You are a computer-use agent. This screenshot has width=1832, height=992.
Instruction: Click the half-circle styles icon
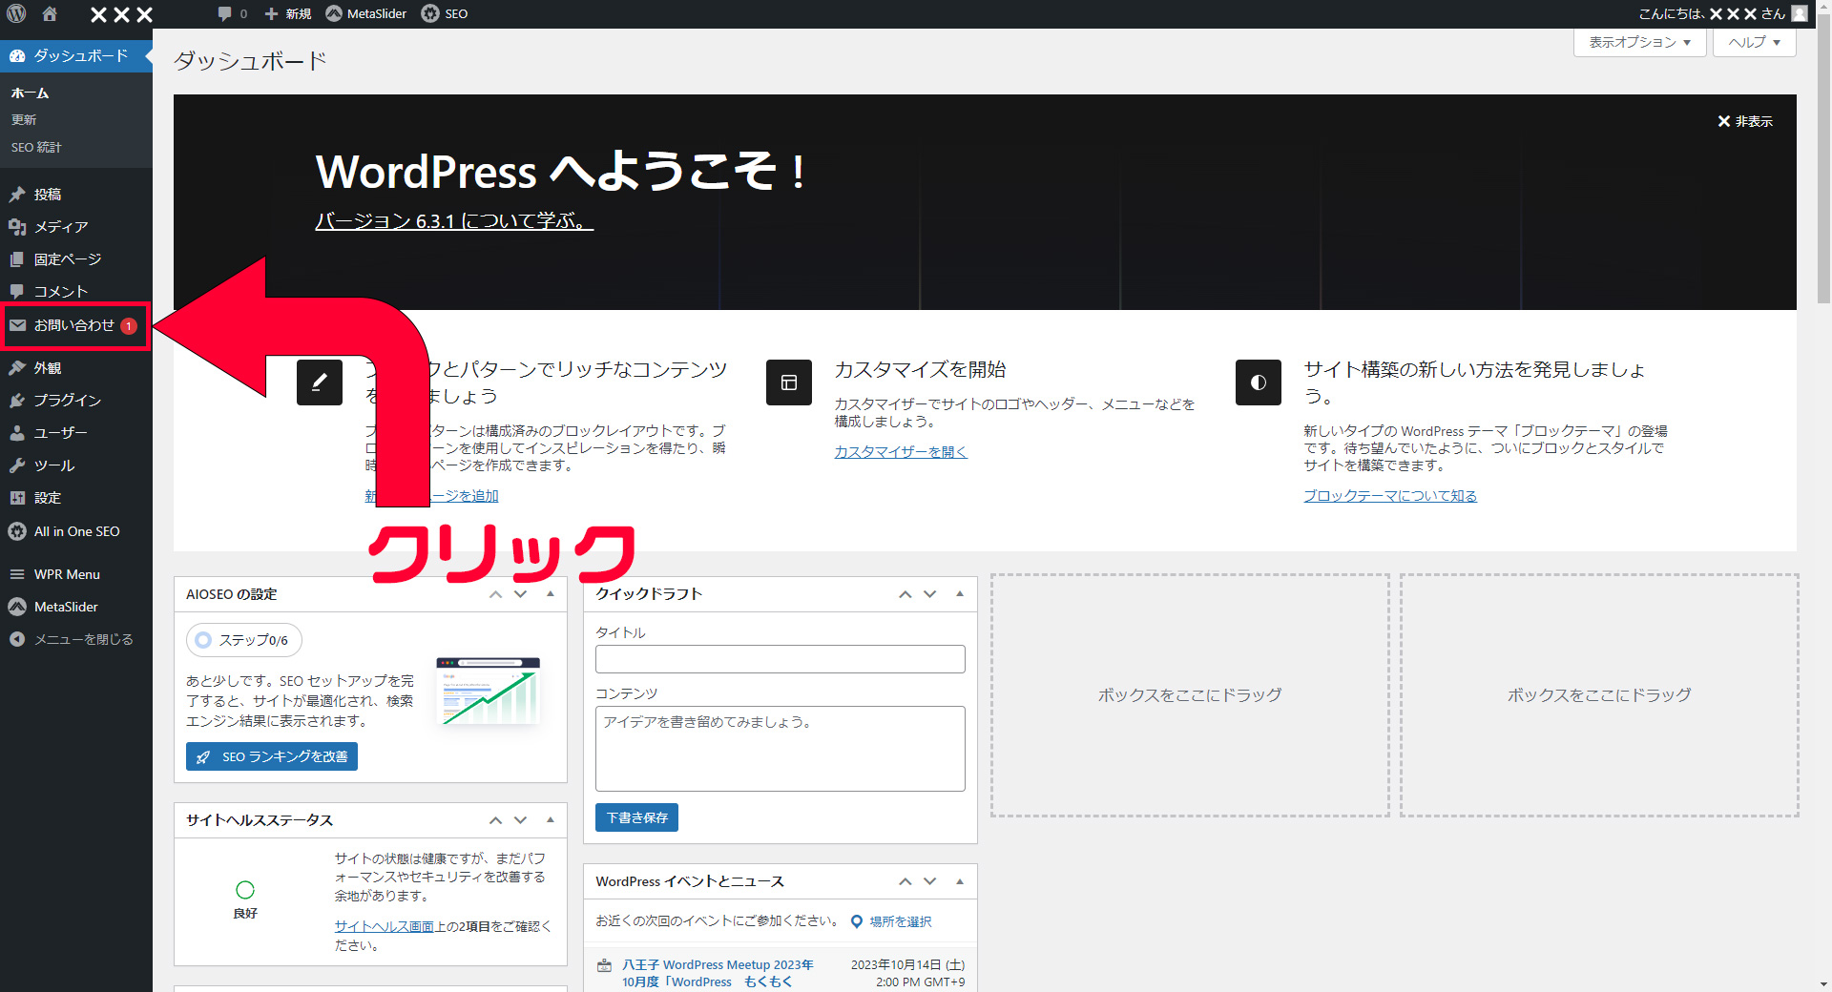click(1259, 382)
